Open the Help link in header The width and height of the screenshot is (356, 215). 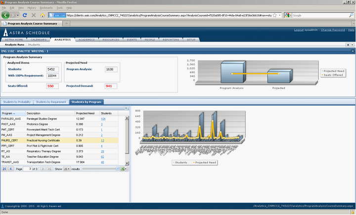(351, 30)
